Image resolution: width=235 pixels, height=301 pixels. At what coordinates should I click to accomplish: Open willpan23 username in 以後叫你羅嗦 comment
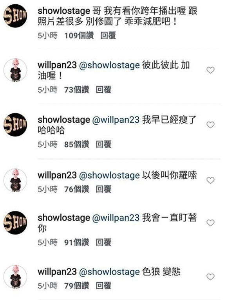[x=57, y=175]
